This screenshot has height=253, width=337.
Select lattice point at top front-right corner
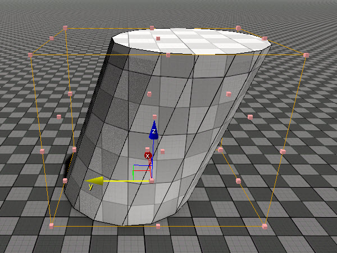[x=306, y=55]
